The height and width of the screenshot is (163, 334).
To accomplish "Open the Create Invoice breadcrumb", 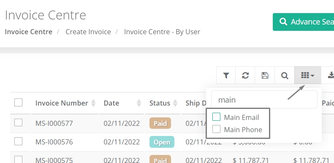I will tap(88, 32).
